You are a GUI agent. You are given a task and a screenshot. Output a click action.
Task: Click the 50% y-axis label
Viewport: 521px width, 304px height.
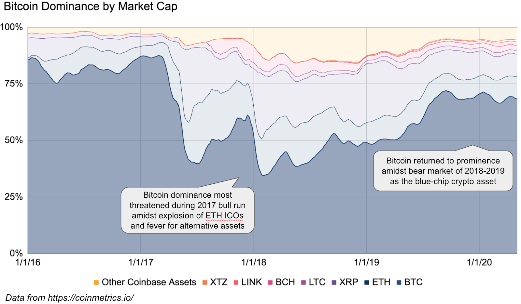tap(14, 140)
